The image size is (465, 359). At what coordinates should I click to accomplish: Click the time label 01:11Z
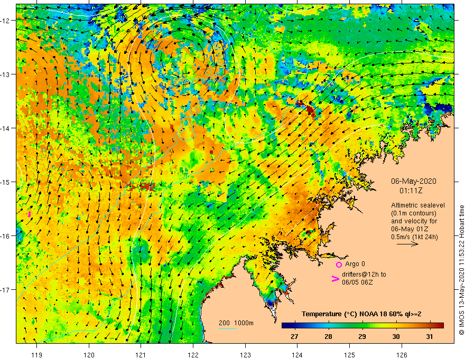click(411, 191)
